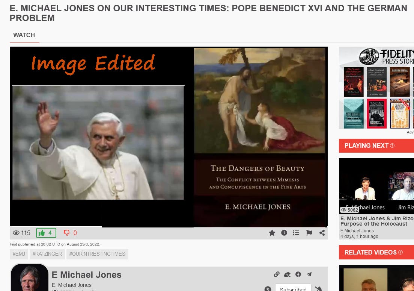The height and width of the screenshot is (291, 414).
Task: Switch to the WATCH tab
Action: [x=24, y=35]
